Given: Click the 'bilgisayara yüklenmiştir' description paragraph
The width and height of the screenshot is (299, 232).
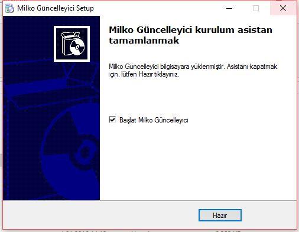Looking at the screenshot, I should click(193, 70).
